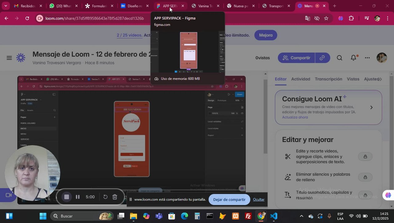The width and height of the screenshot is (394, 223).
Task: Open the Loom hamburger menu
Action: pos(9,58)
